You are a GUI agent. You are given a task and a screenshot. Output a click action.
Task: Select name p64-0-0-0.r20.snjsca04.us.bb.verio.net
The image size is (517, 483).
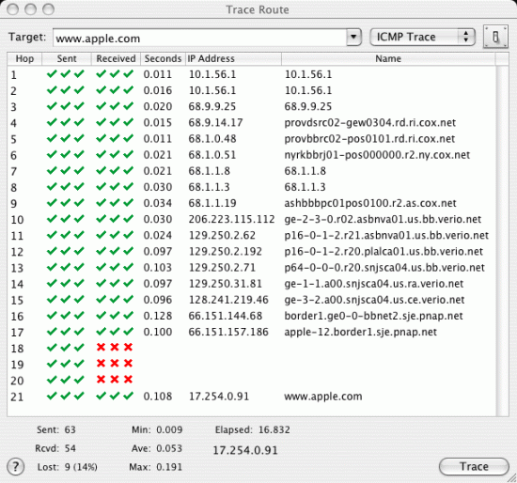coord(384,268)
